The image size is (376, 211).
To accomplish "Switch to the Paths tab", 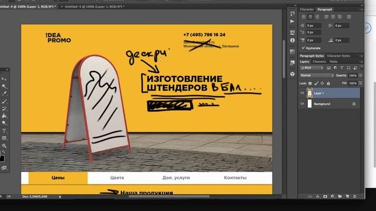I will click(333, 62).
